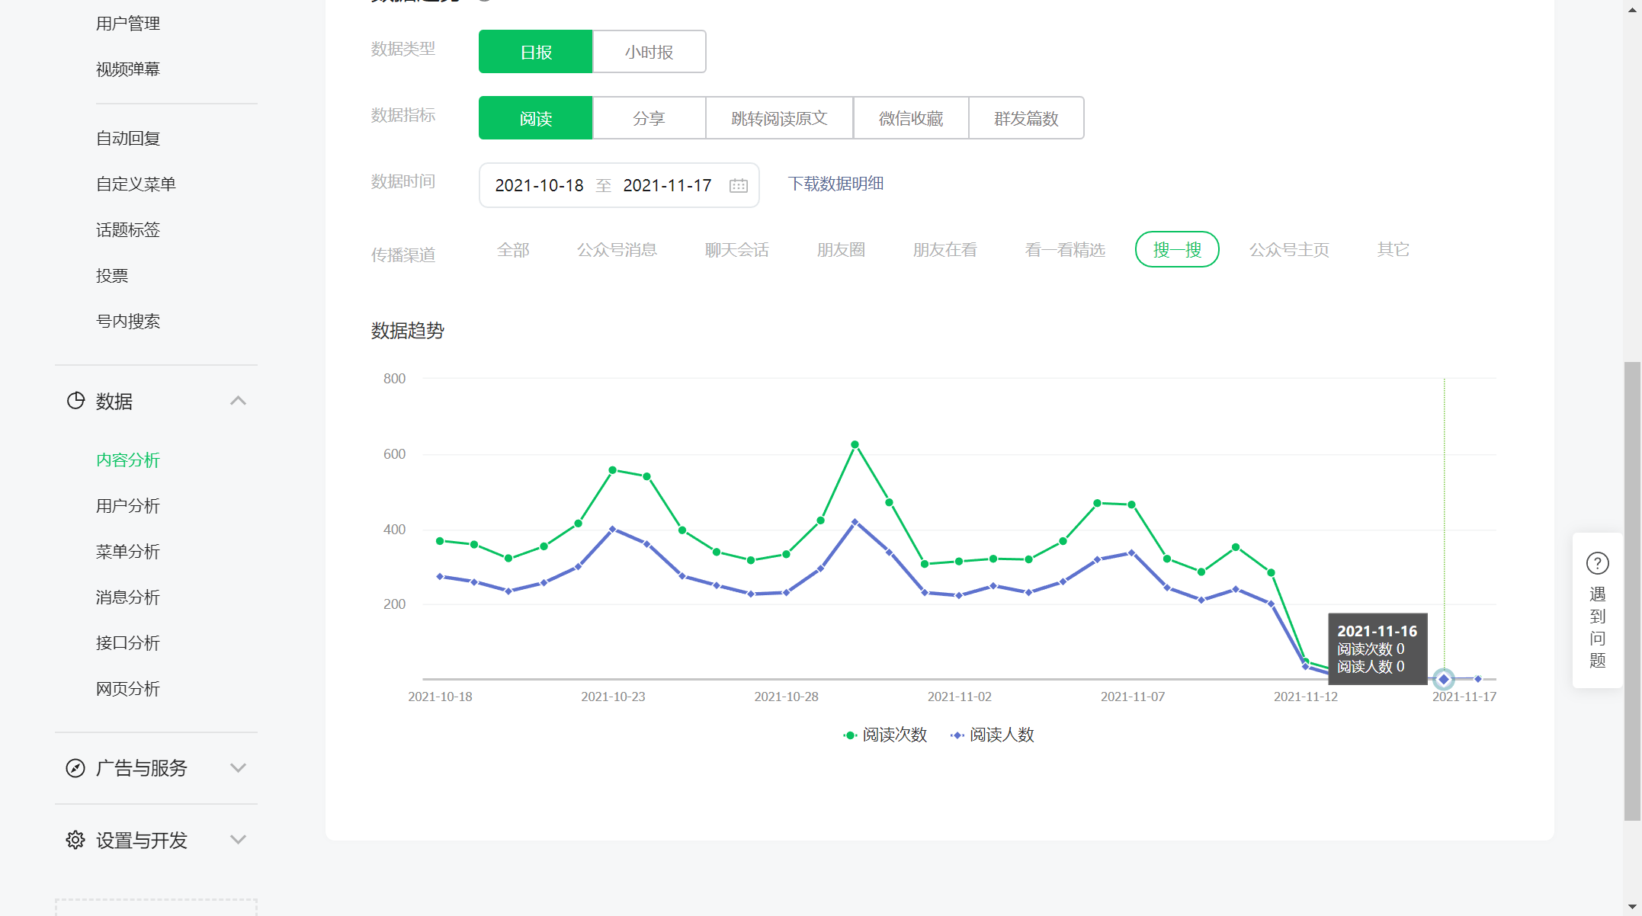
Task: Toggle the 阅读次数 legend marker
Action: tap(850, 735)
